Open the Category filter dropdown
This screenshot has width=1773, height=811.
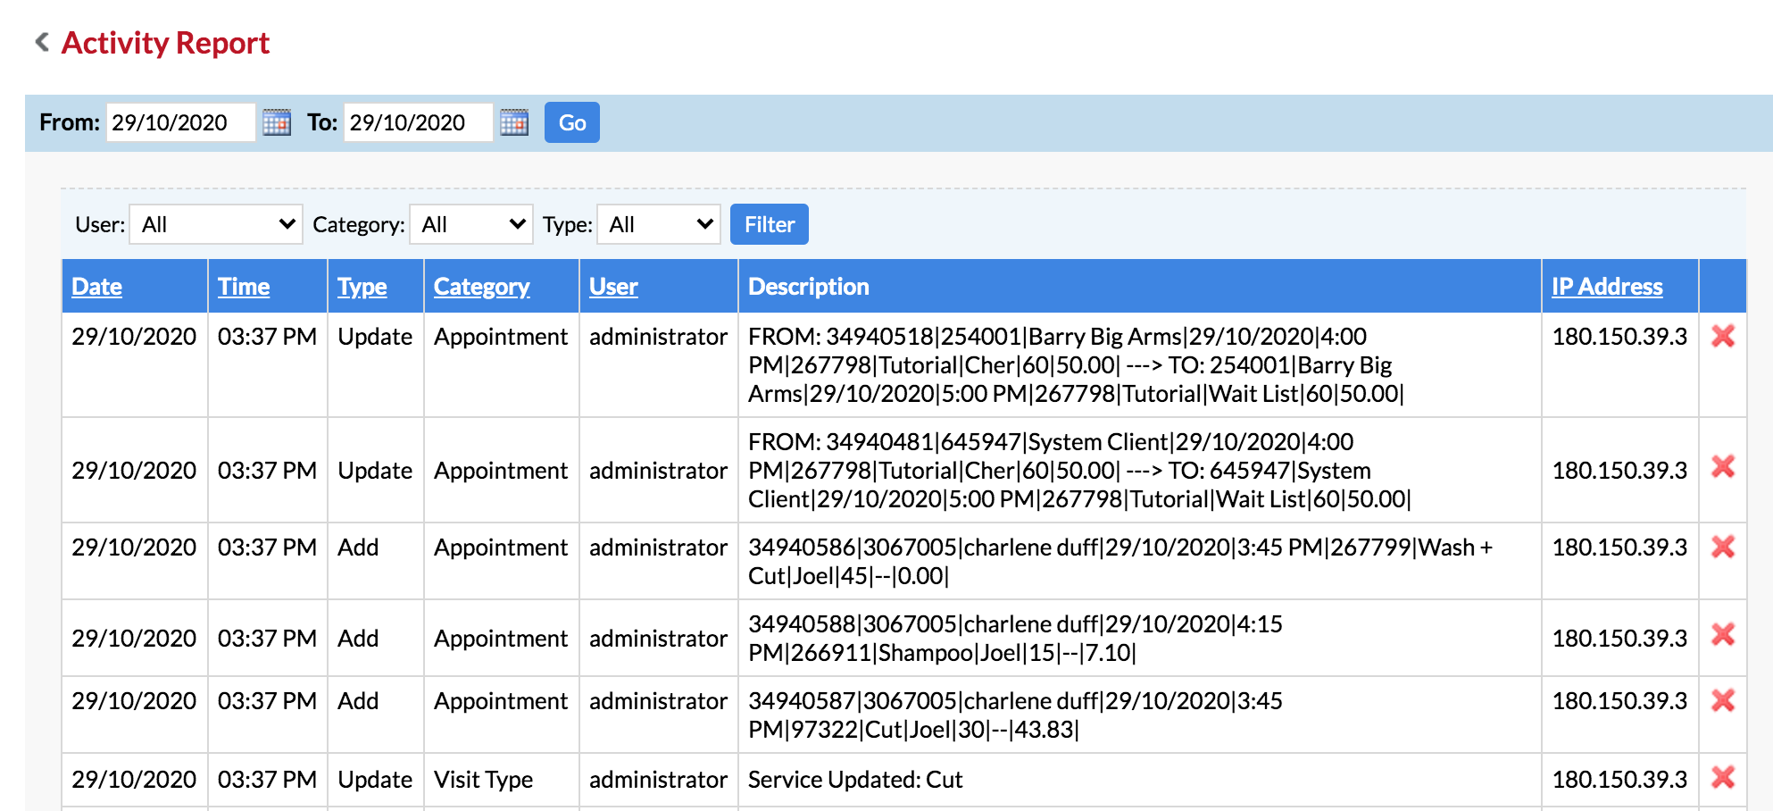471,224
